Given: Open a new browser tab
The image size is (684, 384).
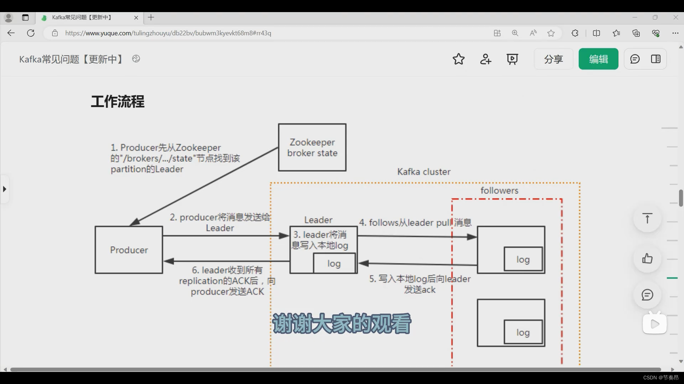Looking at the screenshot, I should (151, 17).
